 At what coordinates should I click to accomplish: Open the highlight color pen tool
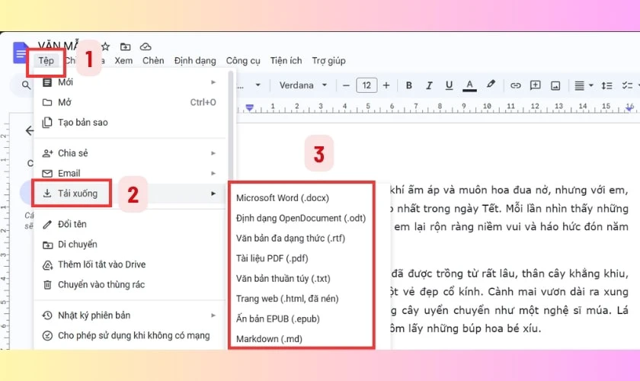[491, 85]
